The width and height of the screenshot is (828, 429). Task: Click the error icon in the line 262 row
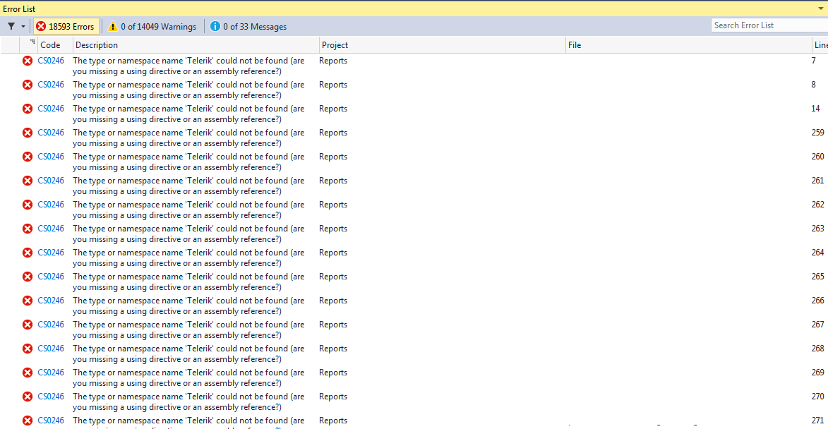28,205
